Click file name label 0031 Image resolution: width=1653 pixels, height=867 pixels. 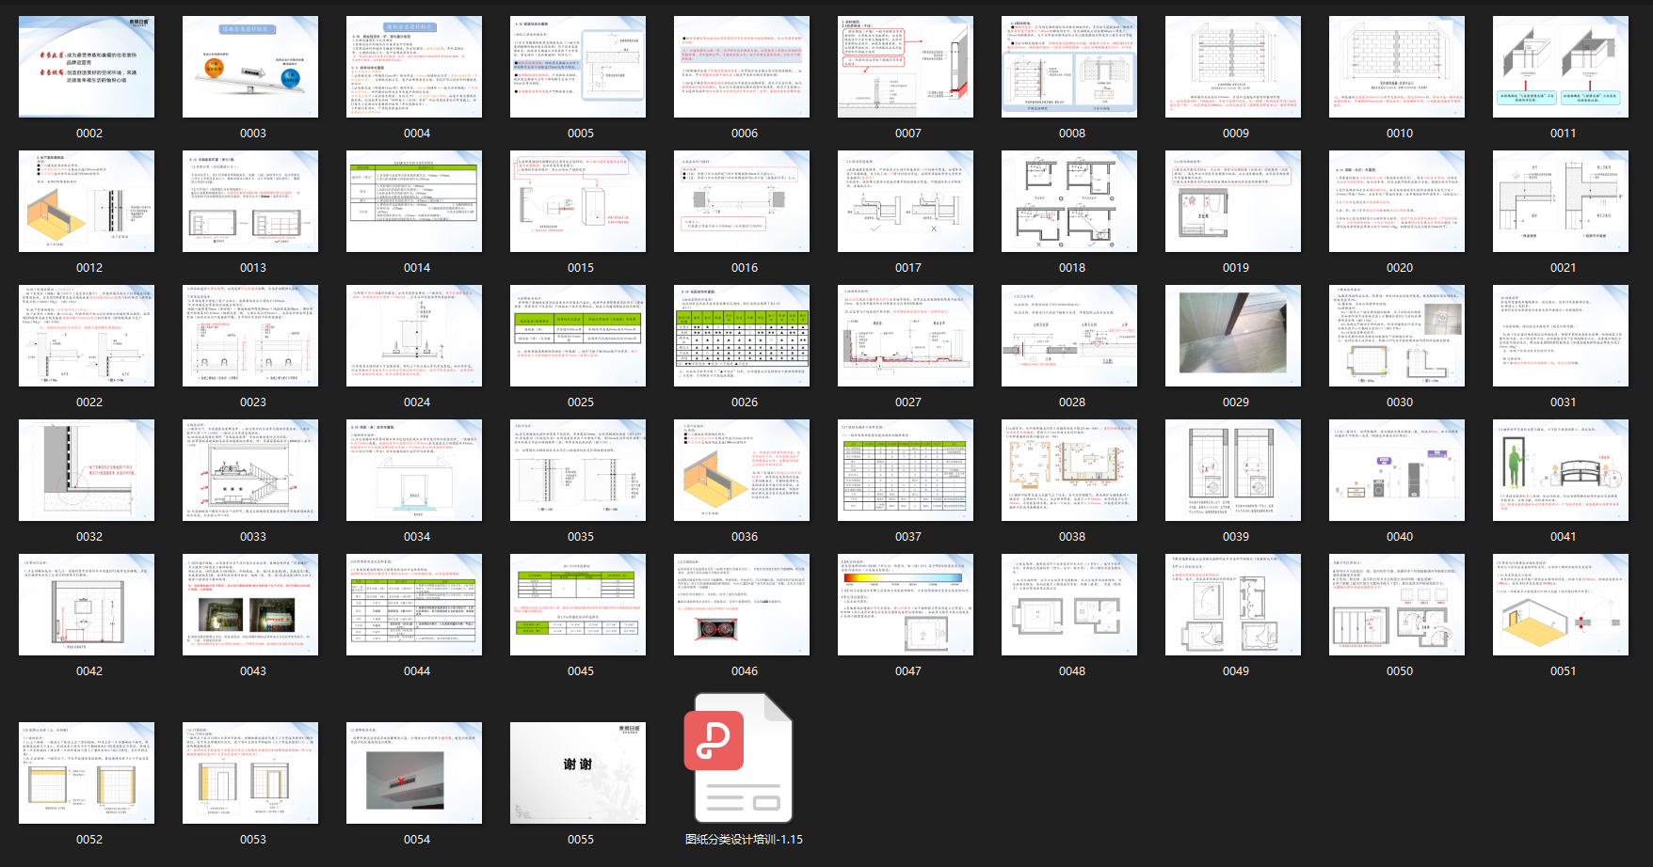click(x=1564, y=402)
